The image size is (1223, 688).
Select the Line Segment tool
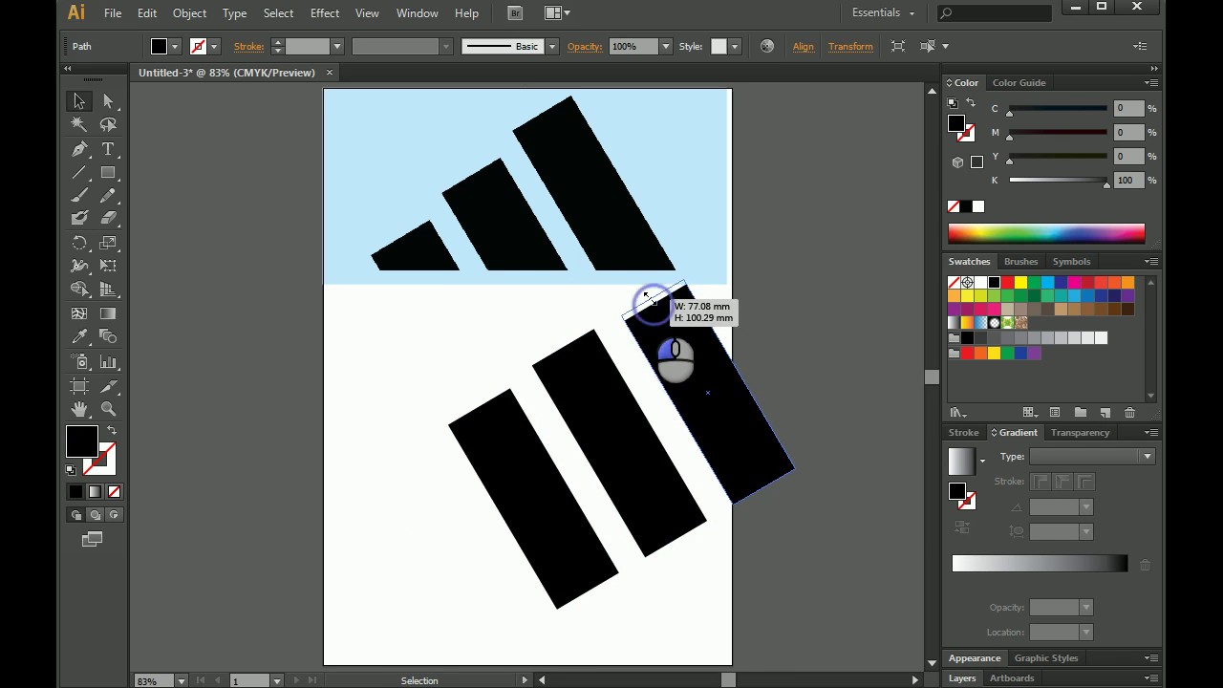pyautogui.click(x=79, y=173)
